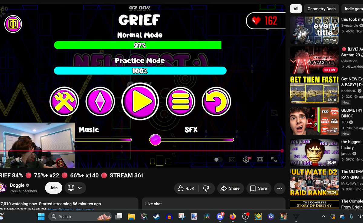Image resolution: width=363 pixels, height=223 pixels.
Task: Click the OneDrive cloud tray icon
Action: 342,217
